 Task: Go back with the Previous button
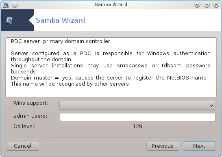click(x=163, y=146)
